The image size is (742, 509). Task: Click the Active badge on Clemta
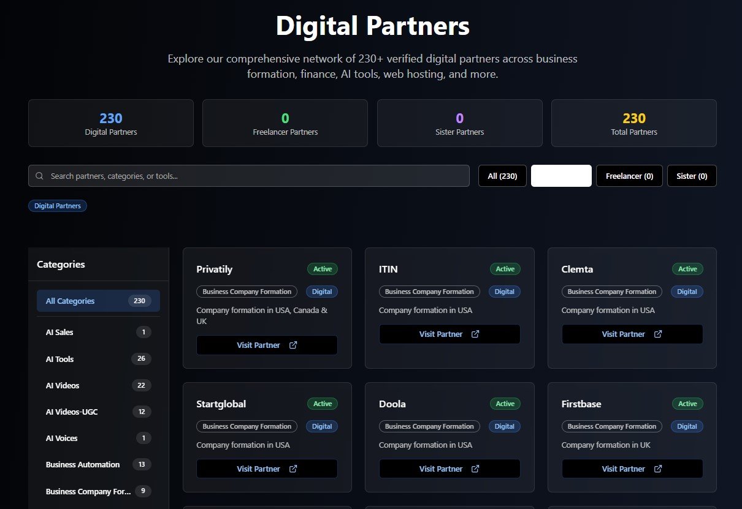(687, 269)
